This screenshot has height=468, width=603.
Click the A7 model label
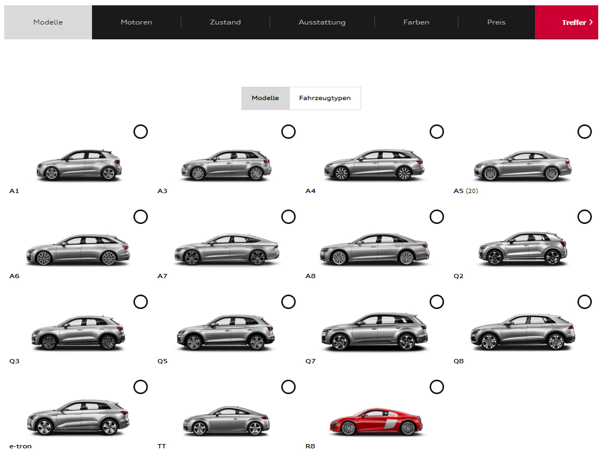tap(162, 275)
